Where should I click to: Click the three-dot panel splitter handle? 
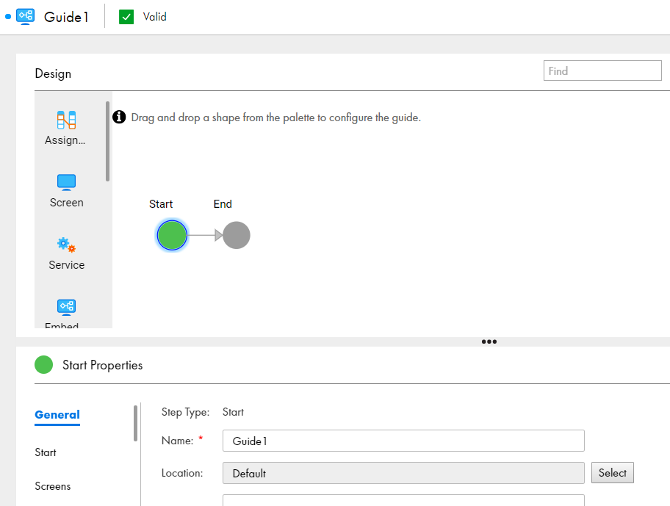(489, 341)
